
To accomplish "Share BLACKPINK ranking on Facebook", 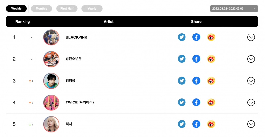I will coord(196,37).
